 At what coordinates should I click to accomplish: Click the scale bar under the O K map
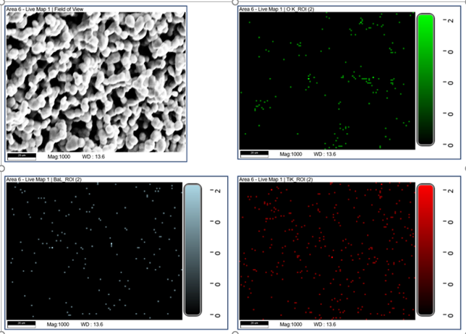(x=254, y=154)
